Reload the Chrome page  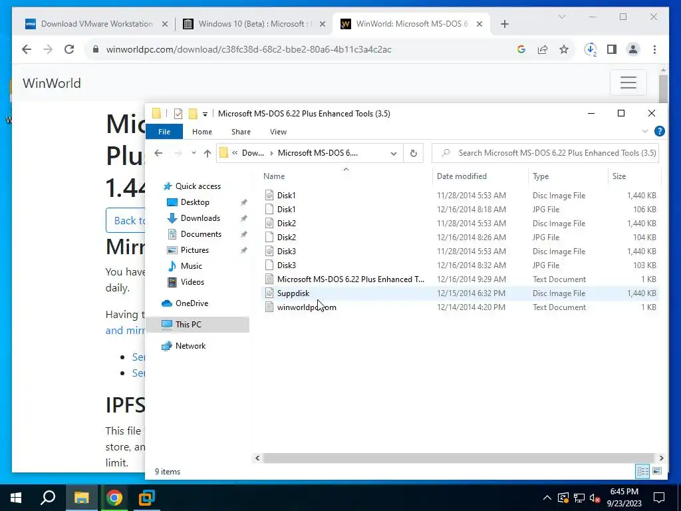pos(69,49)
